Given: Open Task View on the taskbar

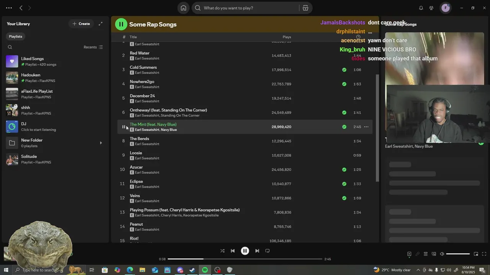Looking at the screenshot, I should [92, 270].
